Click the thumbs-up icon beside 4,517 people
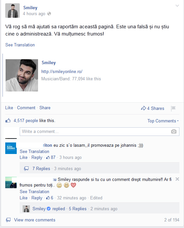The image size is (184, 228). (8, 120)
